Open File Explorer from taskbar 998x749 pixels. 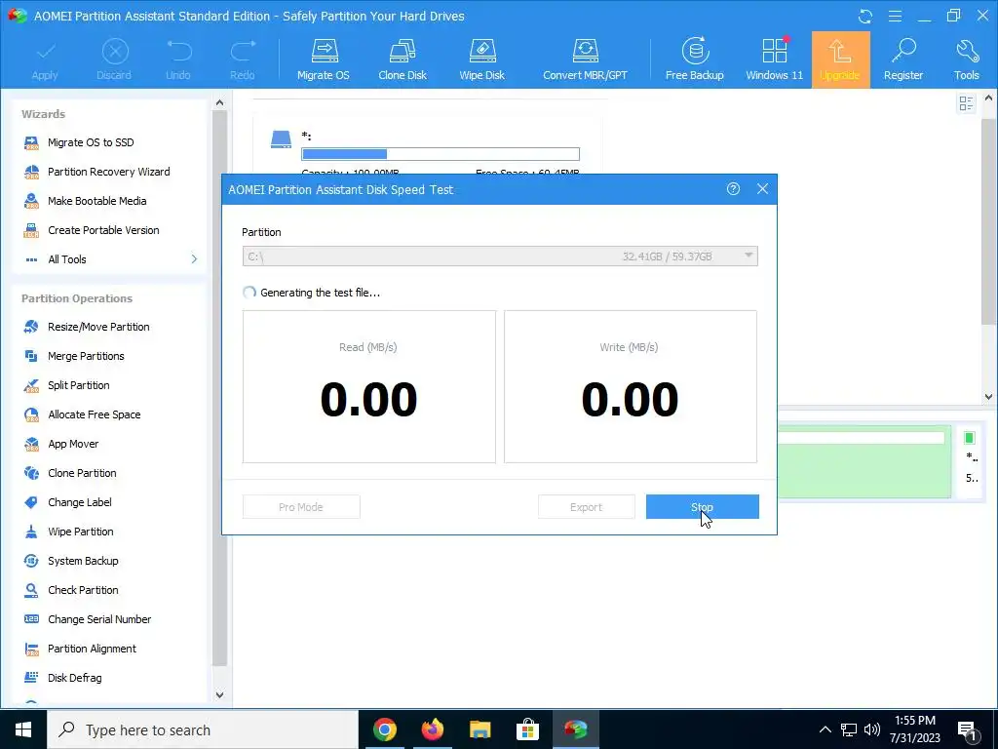click(x=480, y=729)
